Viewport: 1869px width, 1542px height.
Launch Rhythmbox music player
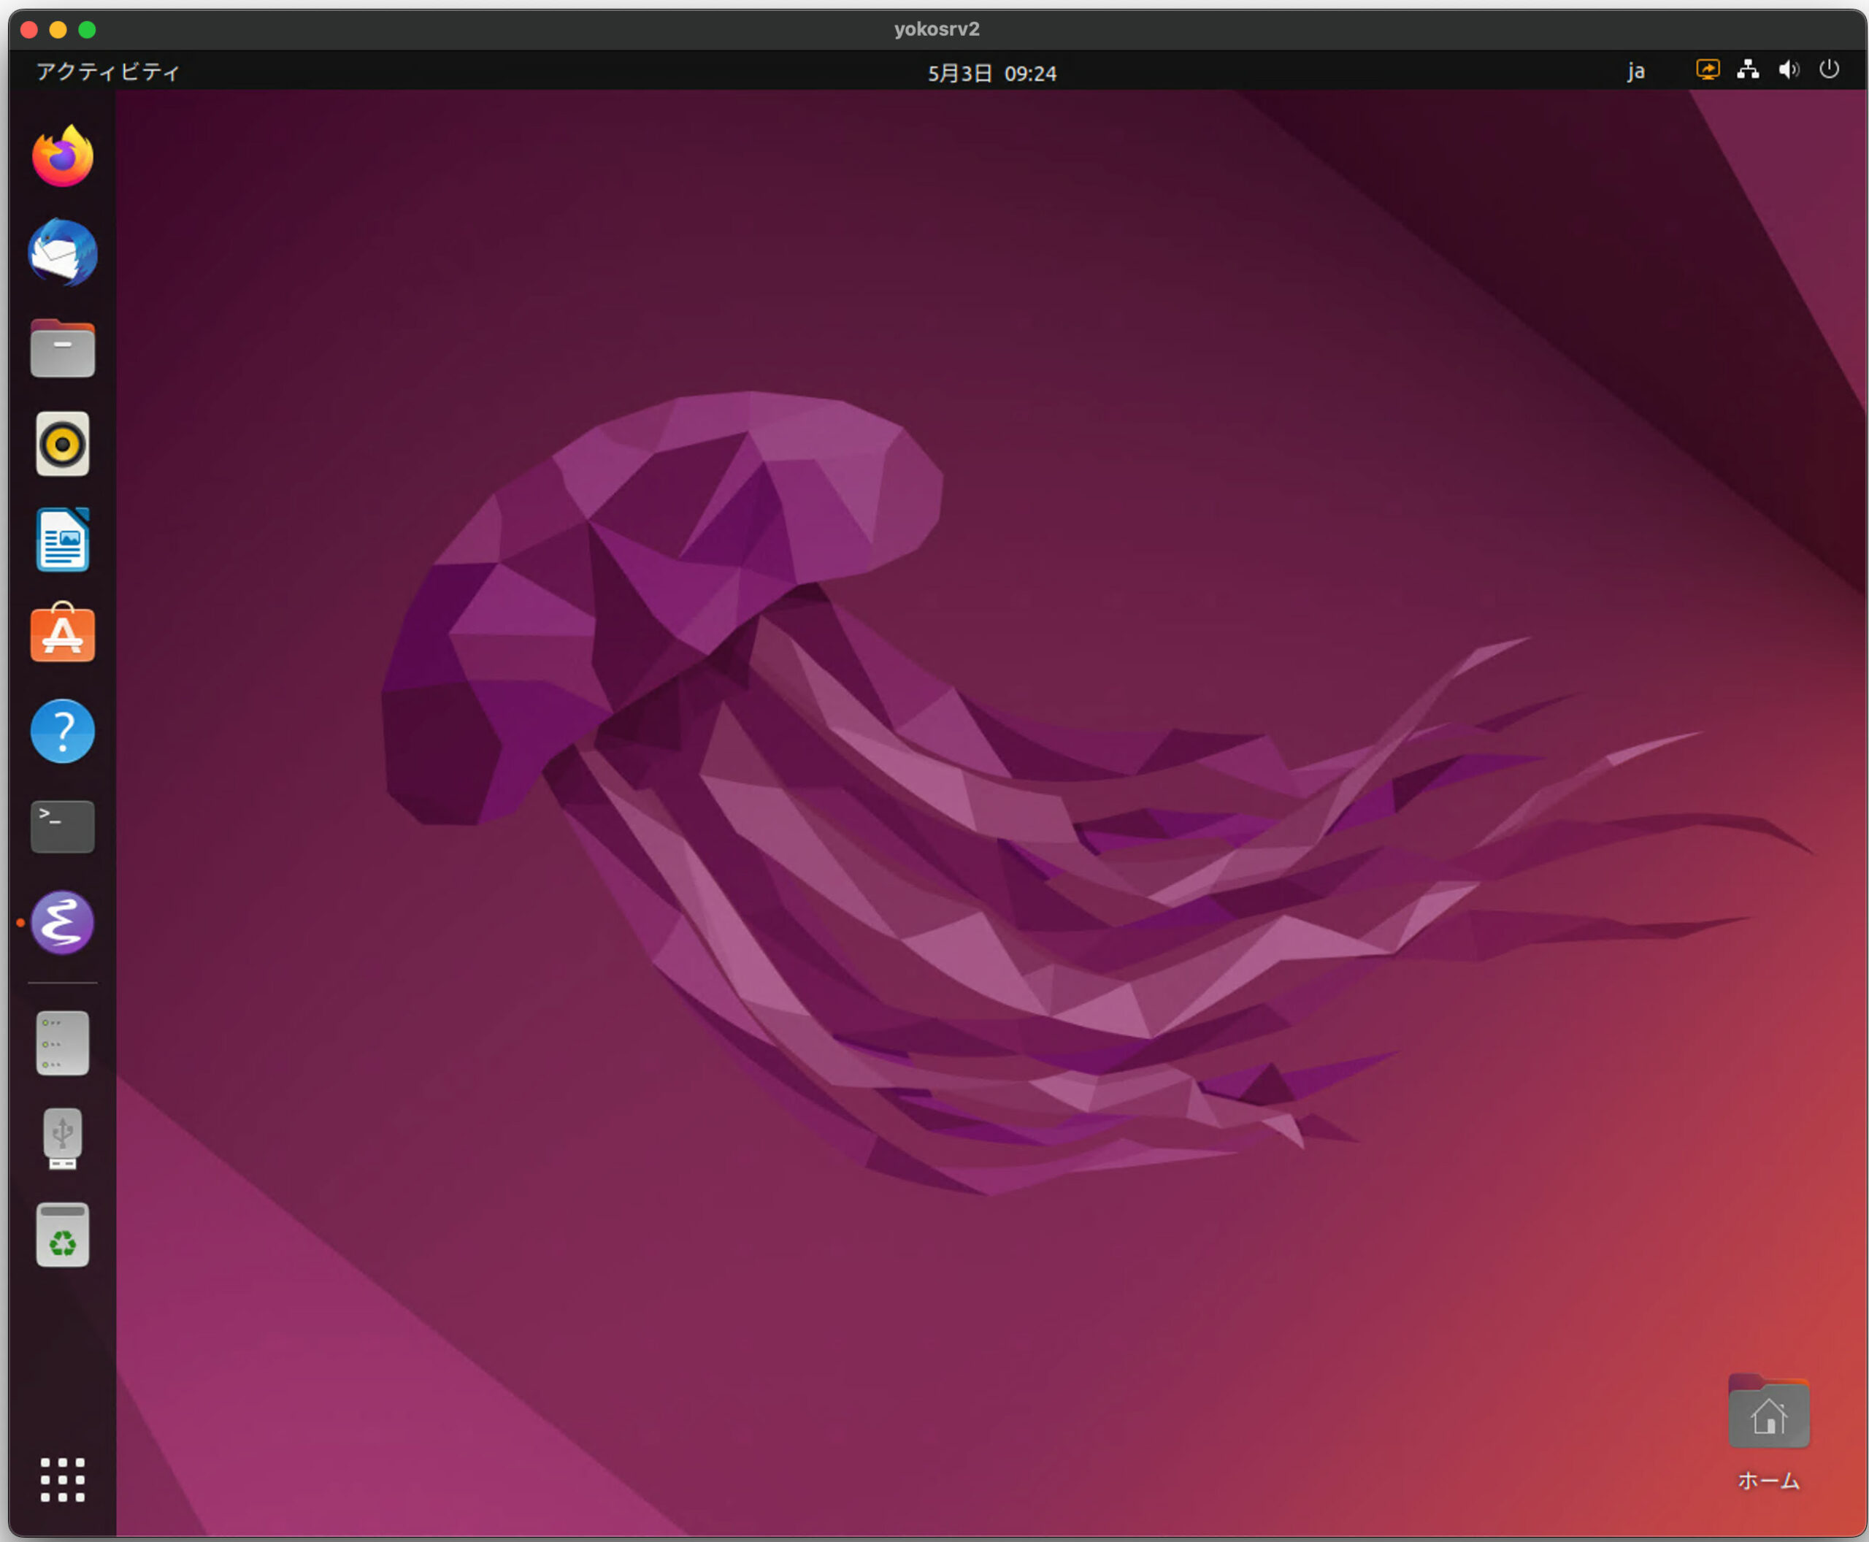click(x=62, y=443)
